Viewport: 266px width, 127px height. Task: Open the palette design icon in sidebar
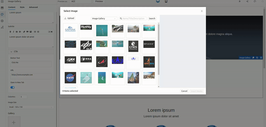[2, 14]
